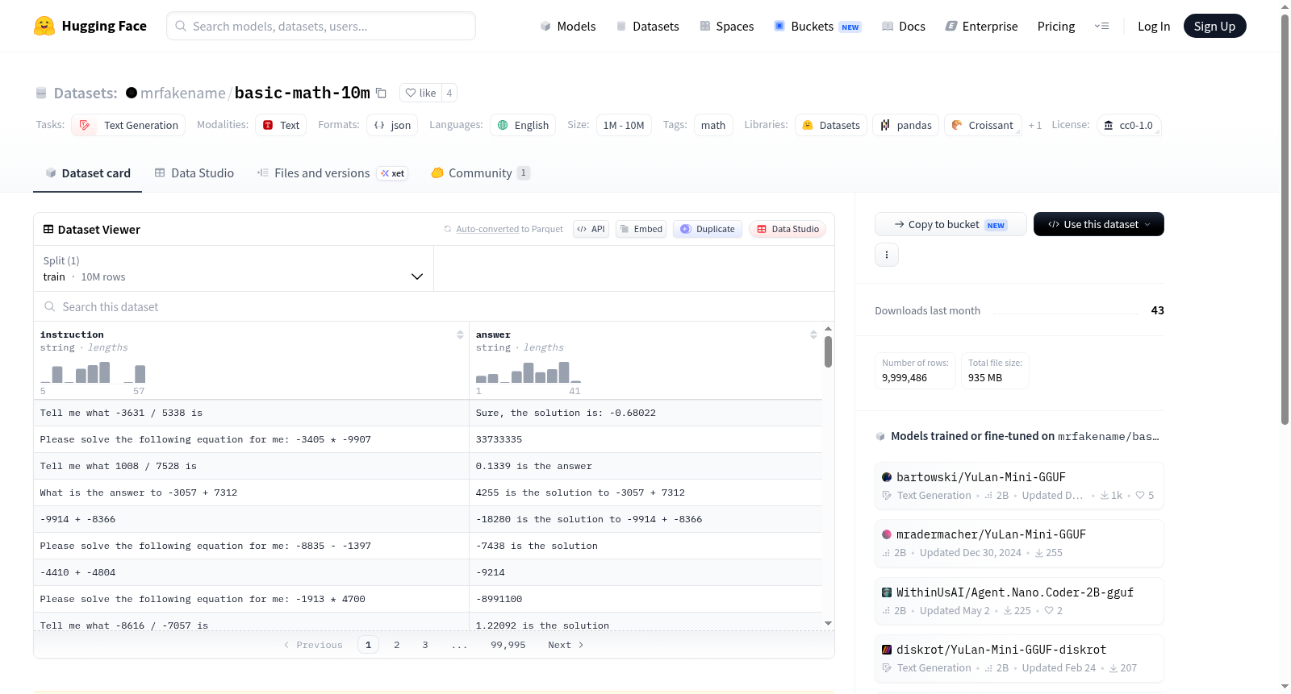Sort the answer column
This screenshot has width=1291, height=694.
[813, 335]
